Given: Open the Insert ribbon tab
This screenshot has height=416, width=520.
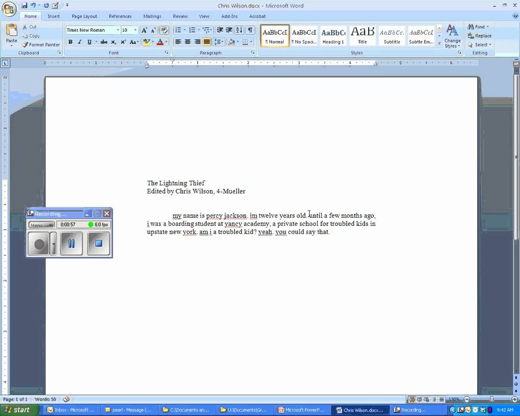Looking at the screenshot, I should (53, 16).
